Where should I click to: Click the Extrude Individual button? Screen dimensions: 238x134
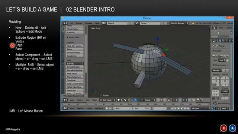pyautogui.click(x=75, y=70)
